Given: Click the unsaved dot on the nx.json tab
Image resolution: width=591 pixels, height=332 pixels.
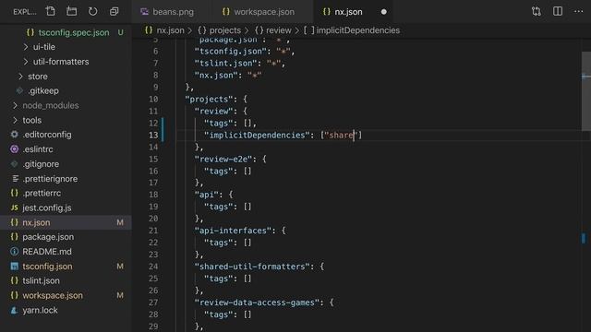Looking at the screenshot, I should click(384, 12).
